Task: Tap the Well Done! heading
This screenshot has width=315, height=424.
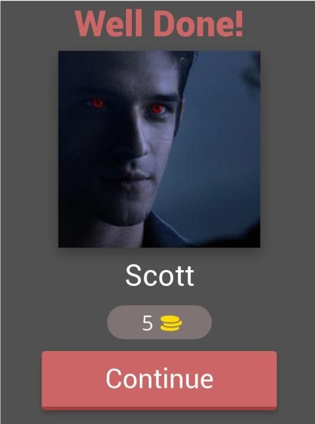Action: coord(159,24)
